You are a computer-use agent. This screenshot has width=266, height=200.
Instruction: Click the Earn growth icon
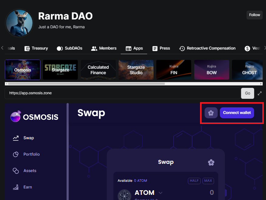pos(16,187)
